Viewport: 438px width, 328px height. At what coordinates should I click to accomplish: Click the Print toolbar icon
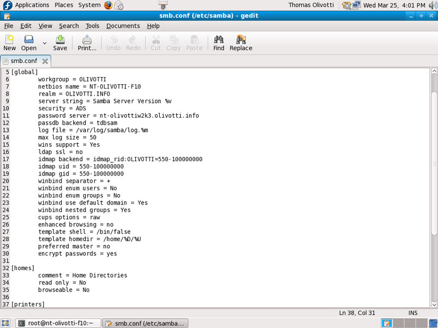click(87, 43)
